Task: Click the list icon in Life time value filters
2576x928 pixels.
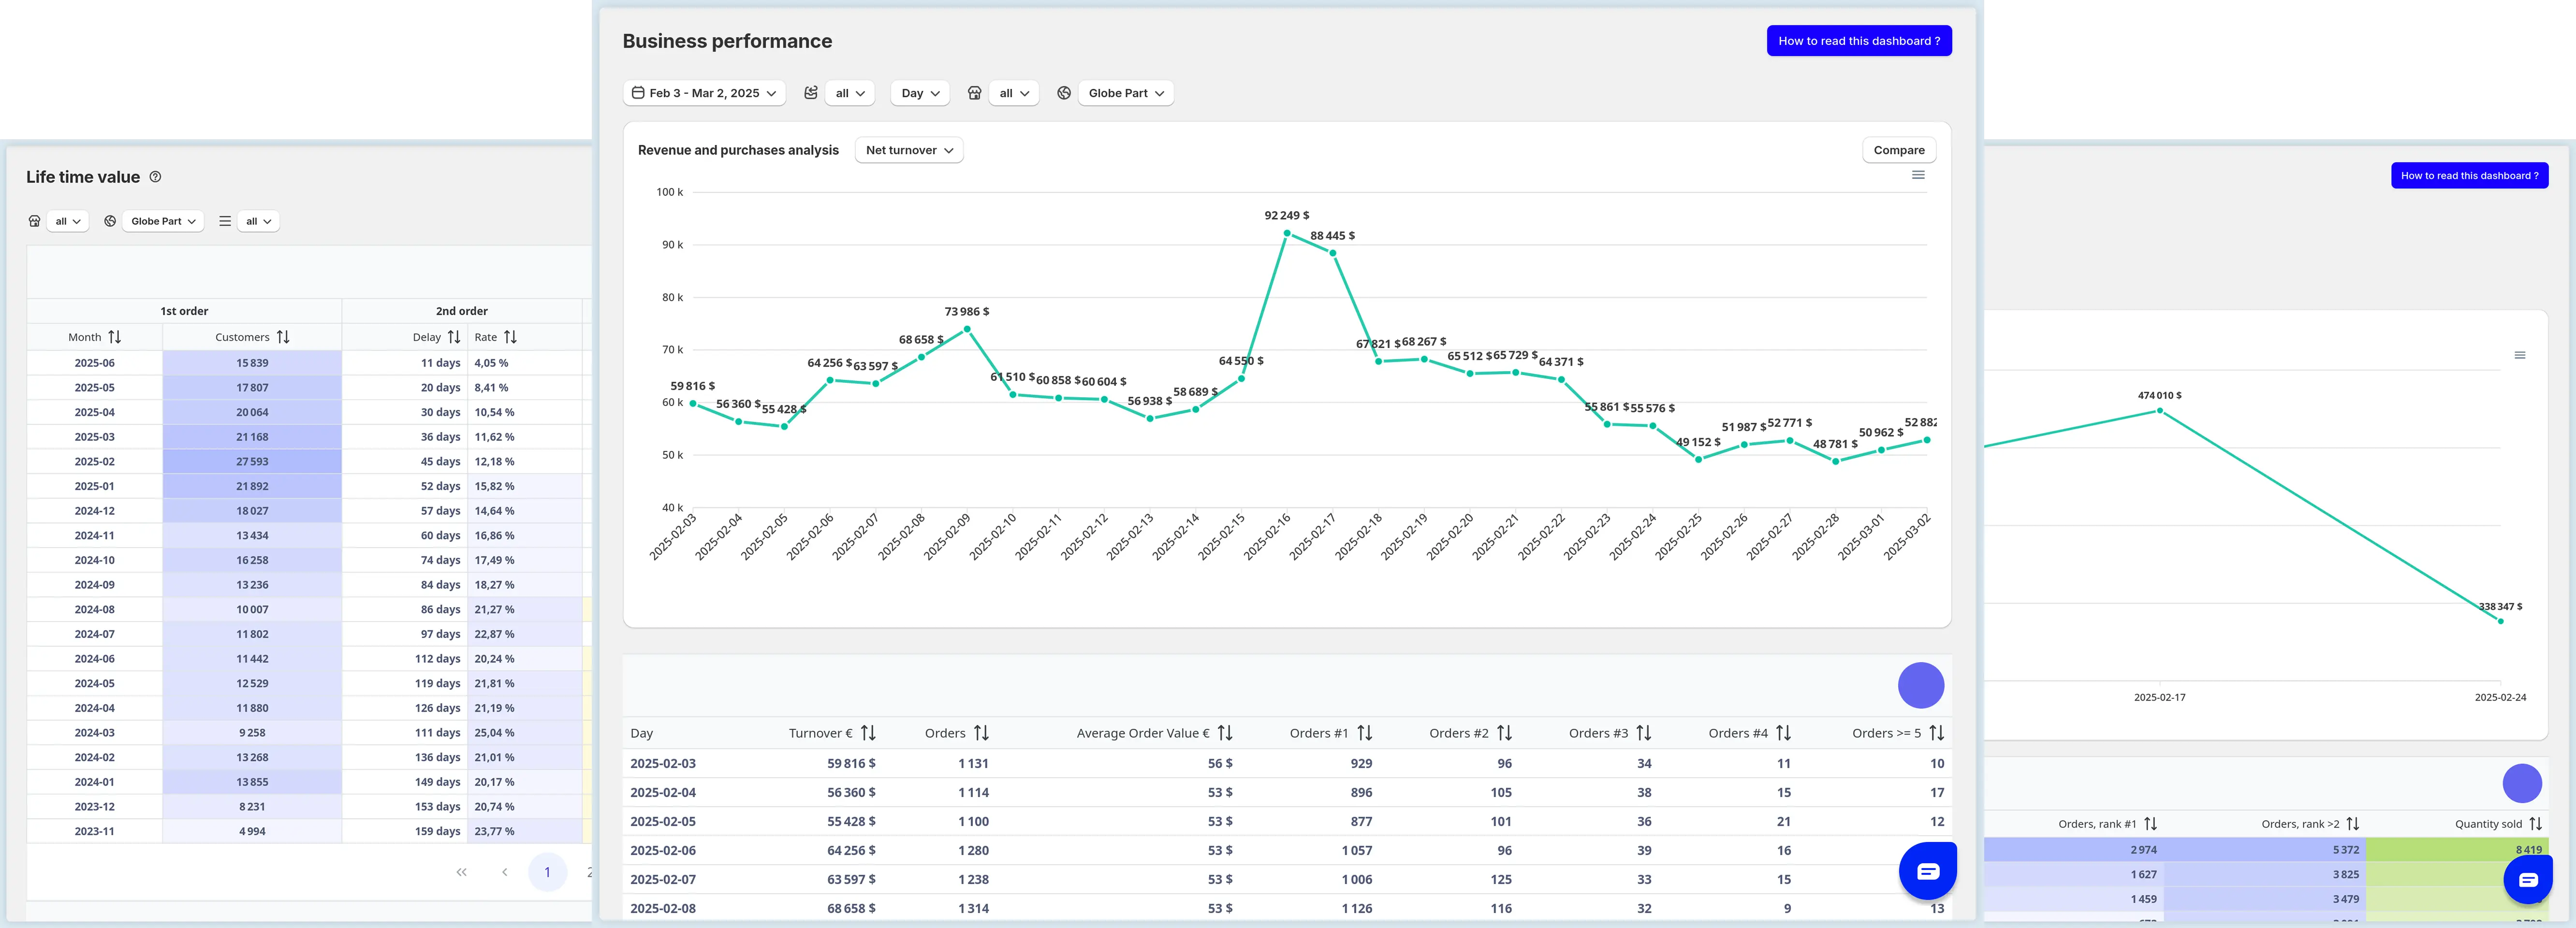Action: pos(225,221)
